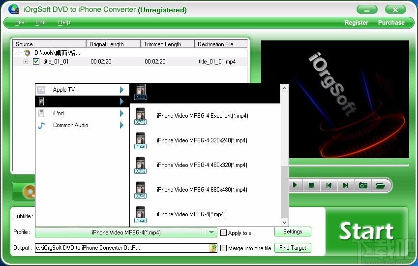This screenshot has width=418, height=266.
Task: Open the snapshot folder icon
Action: (381, 185)
